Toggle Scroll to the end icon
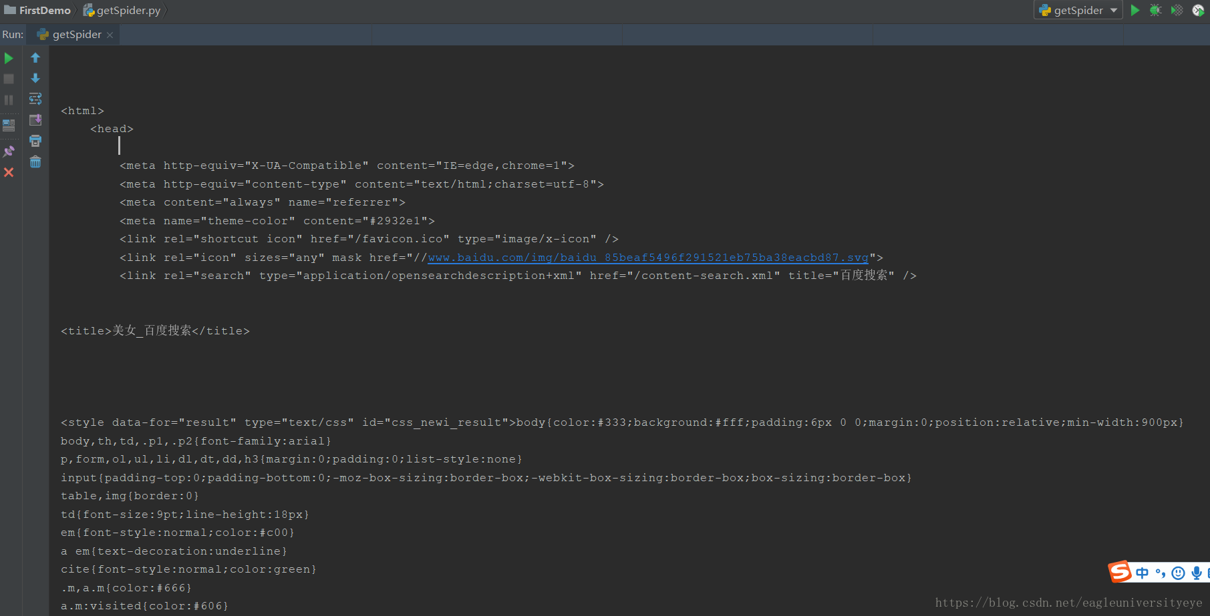The image size is (1210, 616). [x=35, y=120]
